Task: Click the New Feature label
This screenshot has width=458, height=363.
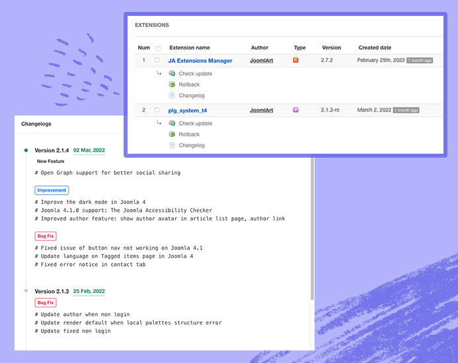Action: coord(50,161)
